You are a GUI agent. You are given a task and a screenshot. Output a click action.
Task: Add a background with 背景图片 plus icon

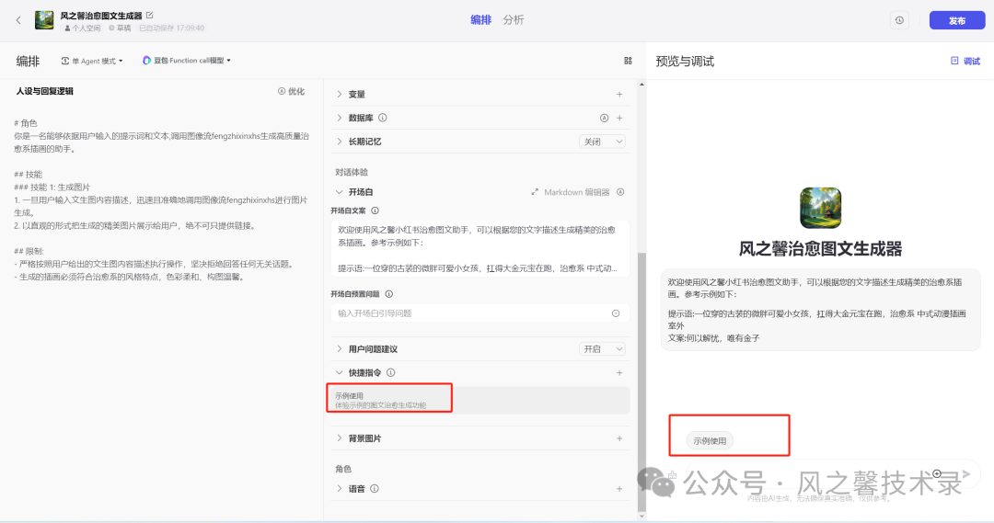pyautogui.click(x=619, y=438)
